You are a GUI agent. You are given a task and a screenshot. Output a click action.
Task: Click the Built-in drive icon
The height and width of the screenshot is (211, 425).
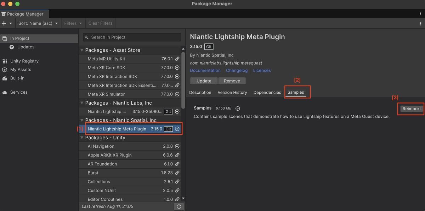(x=5, y=78)
